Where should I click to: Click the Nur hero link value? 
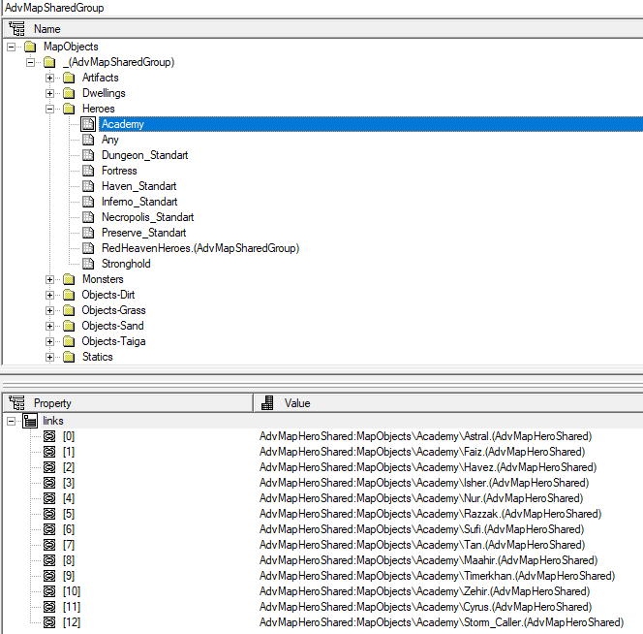coord(420,498)
